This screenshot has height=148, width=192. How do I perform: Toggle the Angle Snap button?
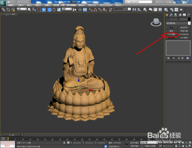tap(95, 10)
